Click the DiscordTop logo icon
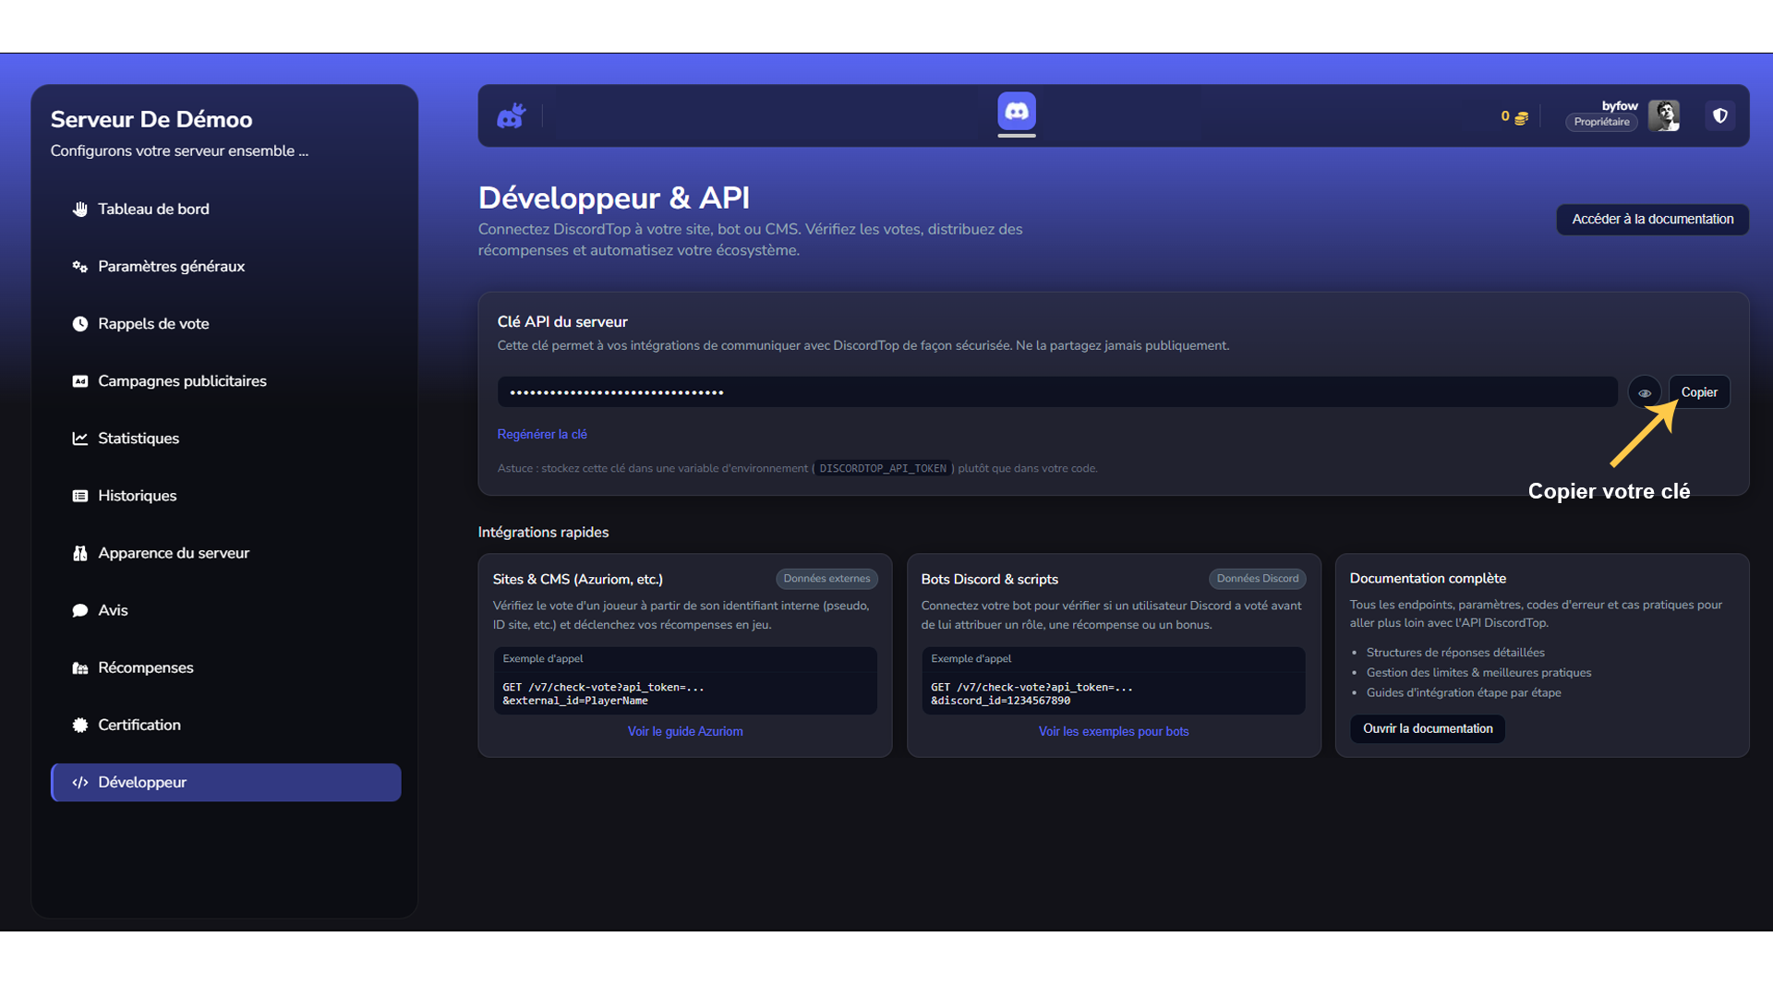Viewport: 1773px width, 997px height. (x=511, y=116)
